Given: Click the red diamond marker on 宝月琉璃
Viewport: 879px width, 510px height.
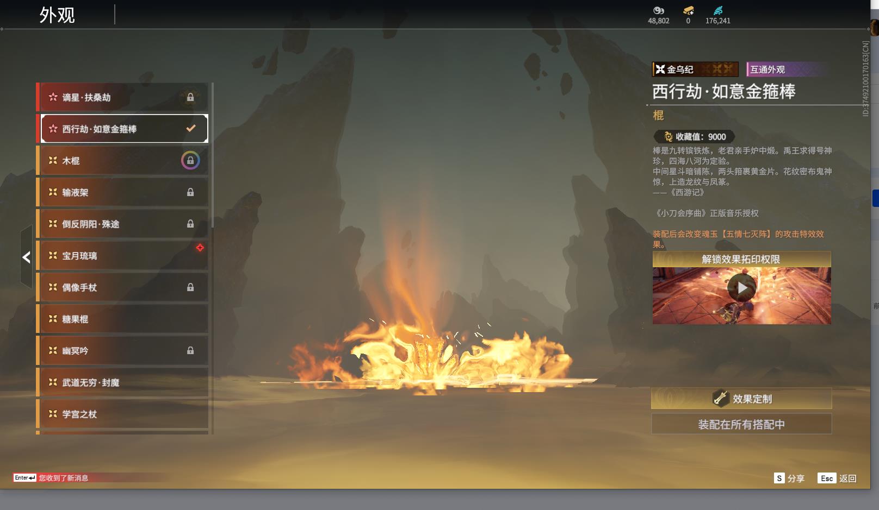Looking at the screenshot, I should pos(200,248).
